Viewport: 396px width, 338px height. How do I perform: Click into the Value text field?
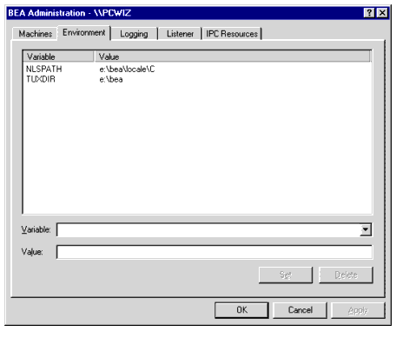(214, 252)
